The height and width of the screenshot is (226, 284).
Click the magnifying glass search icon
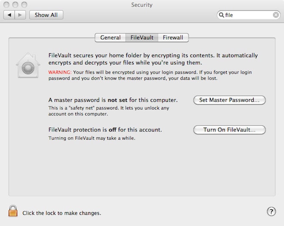(222, 15)
